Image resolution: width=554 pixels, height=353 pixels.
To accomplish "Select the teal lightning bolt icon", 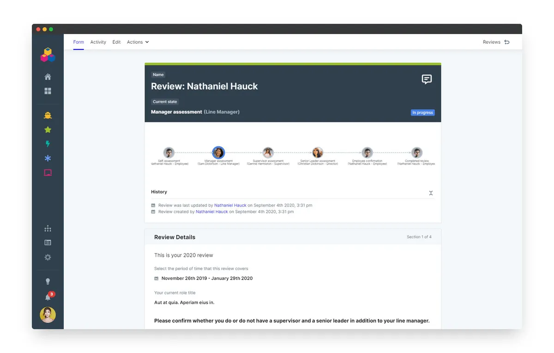I will point(48,144).
